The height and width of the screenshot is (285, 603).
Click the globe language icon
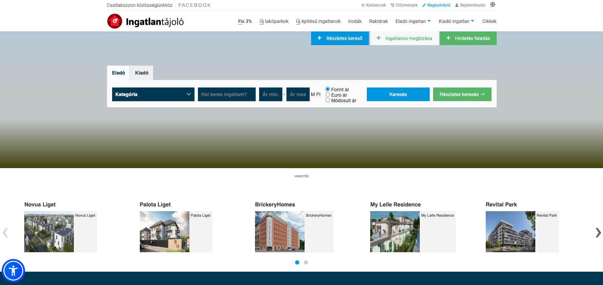[x=492, y=5]
